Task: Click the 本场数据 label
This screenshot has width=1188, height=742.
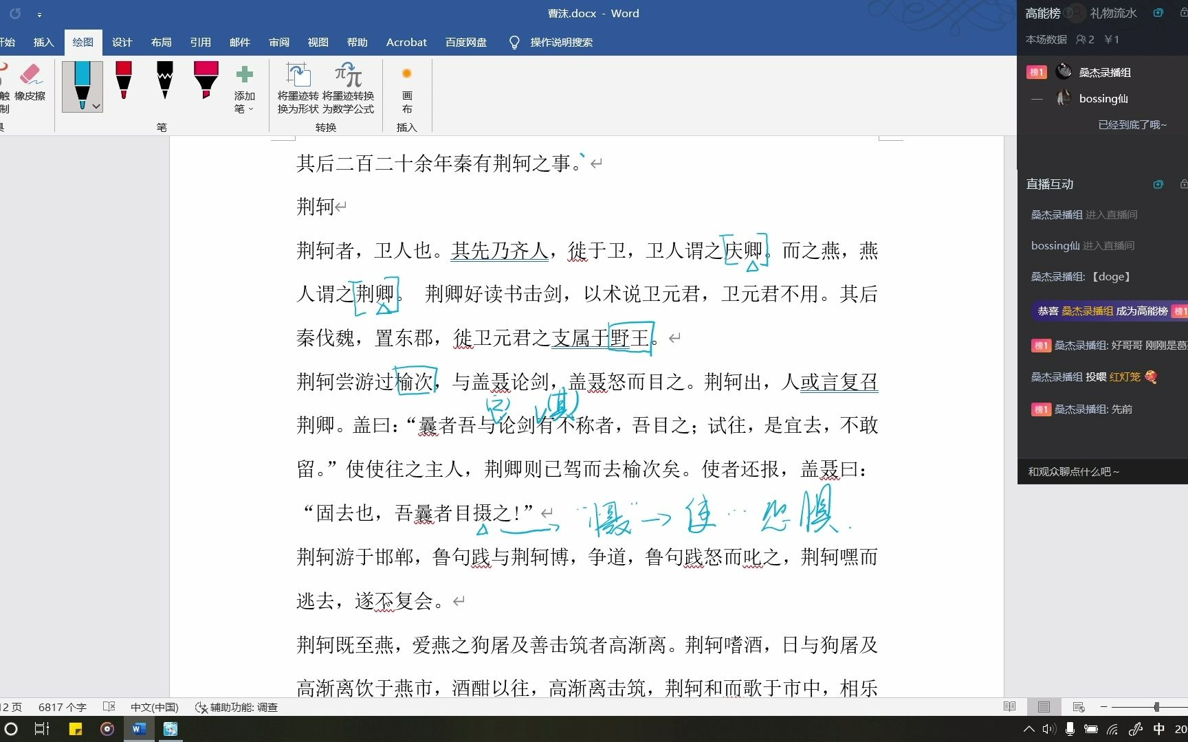Action: click(x=1046, y=39)
